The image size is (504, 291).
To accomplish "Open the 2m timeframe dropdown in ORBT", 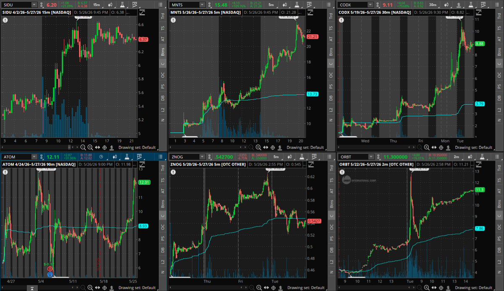I will point(456,157).
